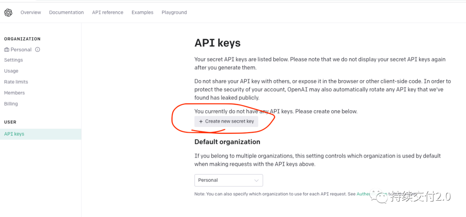466x217 pixels.
Task: Open the Rate limits page
Action: point(16,82)
